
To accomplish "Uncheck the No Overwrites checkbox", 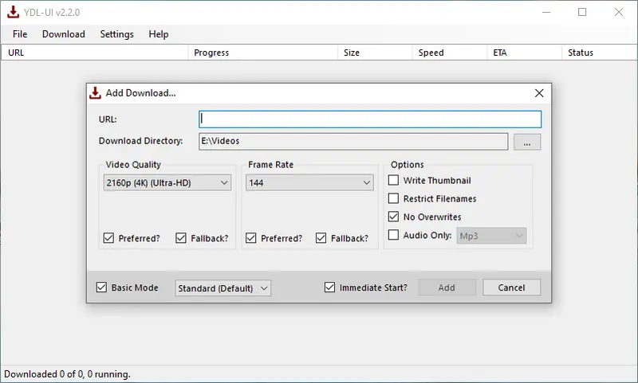I will tap(393, 217).
